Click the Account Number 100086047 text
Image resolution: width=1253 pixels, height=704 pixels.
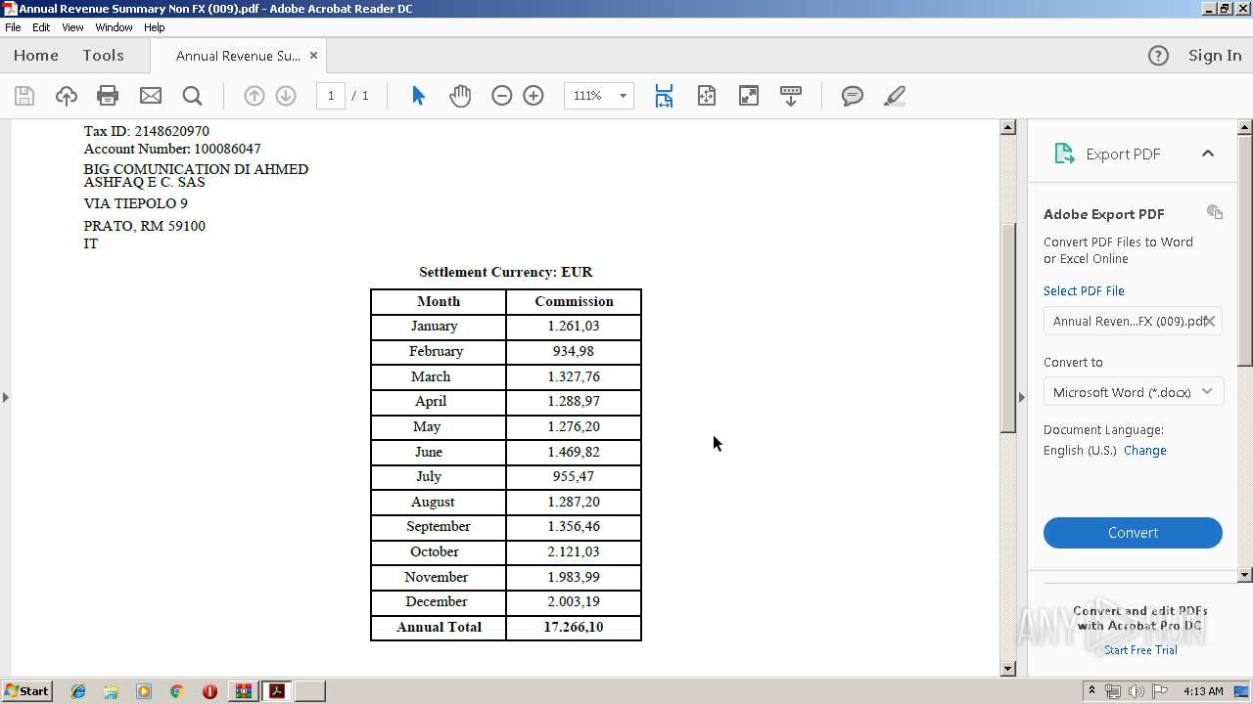pyautogui.click(x=172, y=149)
